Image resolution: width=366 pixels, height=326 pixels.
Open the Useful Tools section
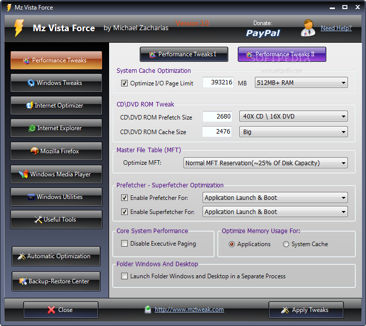(x=56, y=220)
